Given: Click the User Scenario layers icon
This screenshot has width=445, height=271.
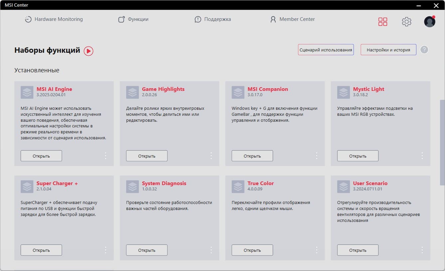Looking at the screenshot, I should (x=344, y=186).
